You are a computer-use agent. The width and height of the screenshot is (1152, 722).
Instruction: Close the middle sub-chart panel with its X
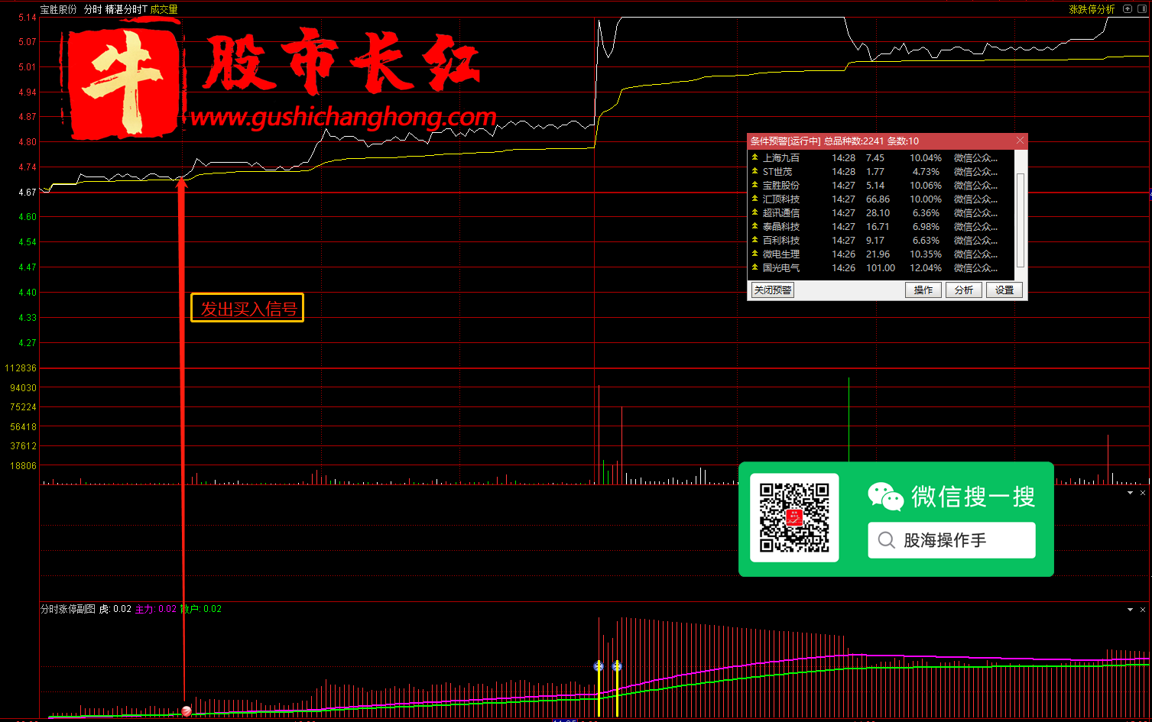coord(1143,494)
